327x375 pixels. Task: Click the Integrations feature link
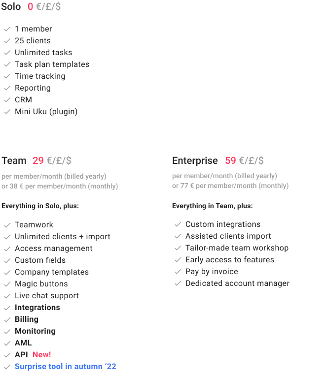pos(37,307)
